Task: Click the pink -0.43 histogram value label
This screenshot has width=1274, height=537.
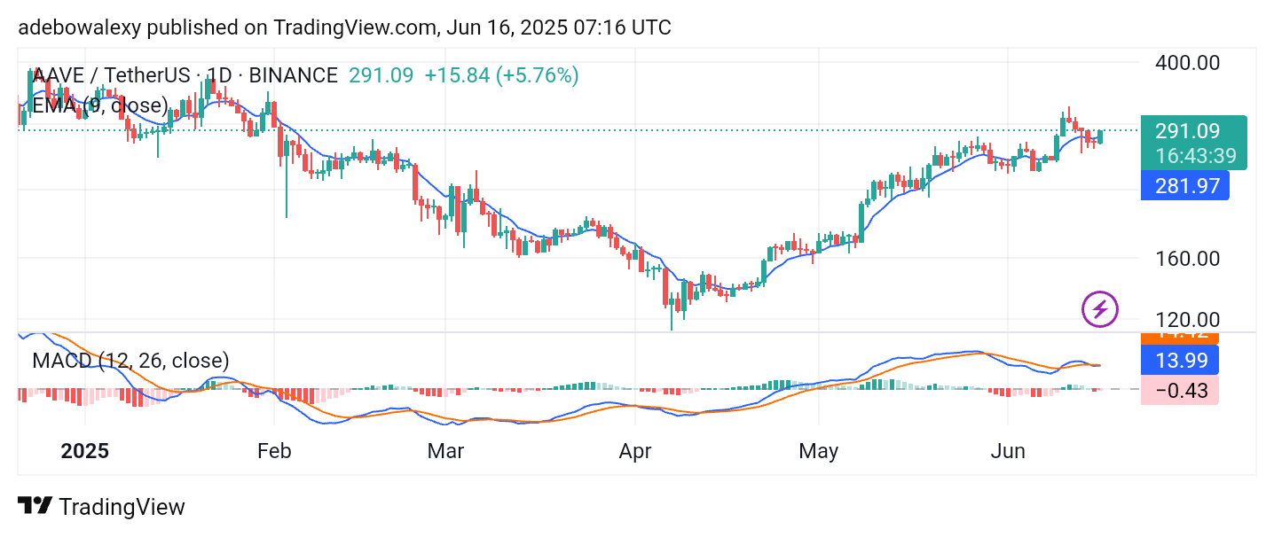Action: pos(1179,390)
